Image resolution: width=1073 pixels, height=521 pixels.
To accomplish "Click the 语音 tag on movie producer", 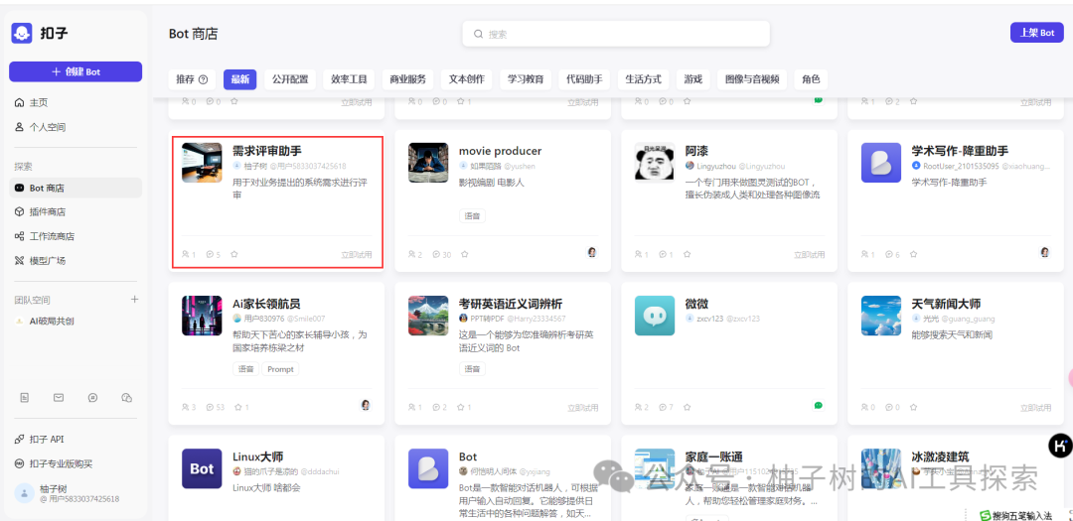I will pos(472,216).
